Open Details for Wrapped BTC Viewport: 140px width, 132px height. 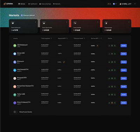[124, 78]
